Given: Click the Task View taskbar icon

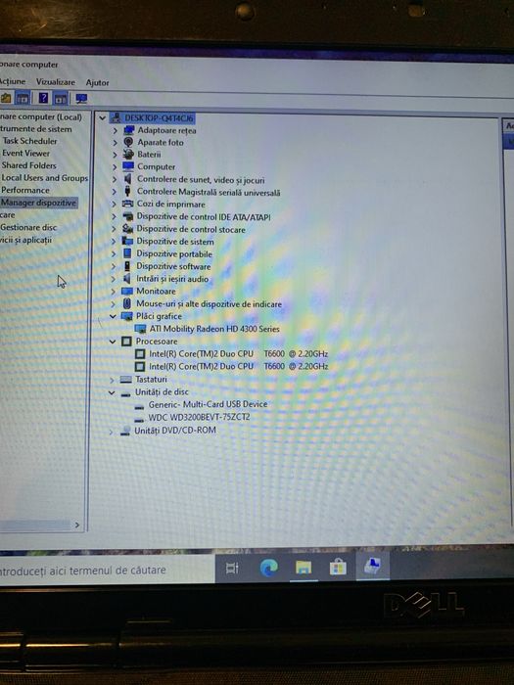Looking at the screenshot, I should 232,568.
